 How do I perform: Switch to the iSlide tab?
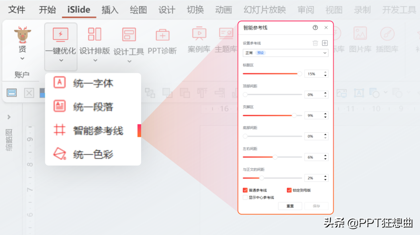click(x=79, y=10)
